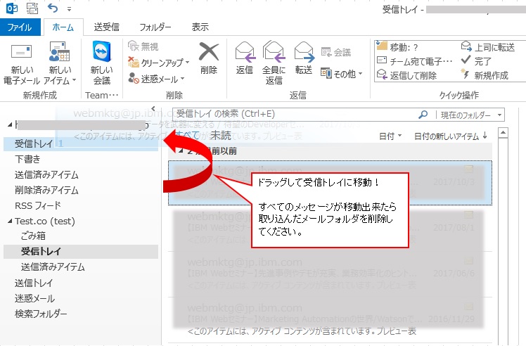
Task: Choose the 上司に転送 quick step
Action: pyautogui.click(x=488, y=47)
